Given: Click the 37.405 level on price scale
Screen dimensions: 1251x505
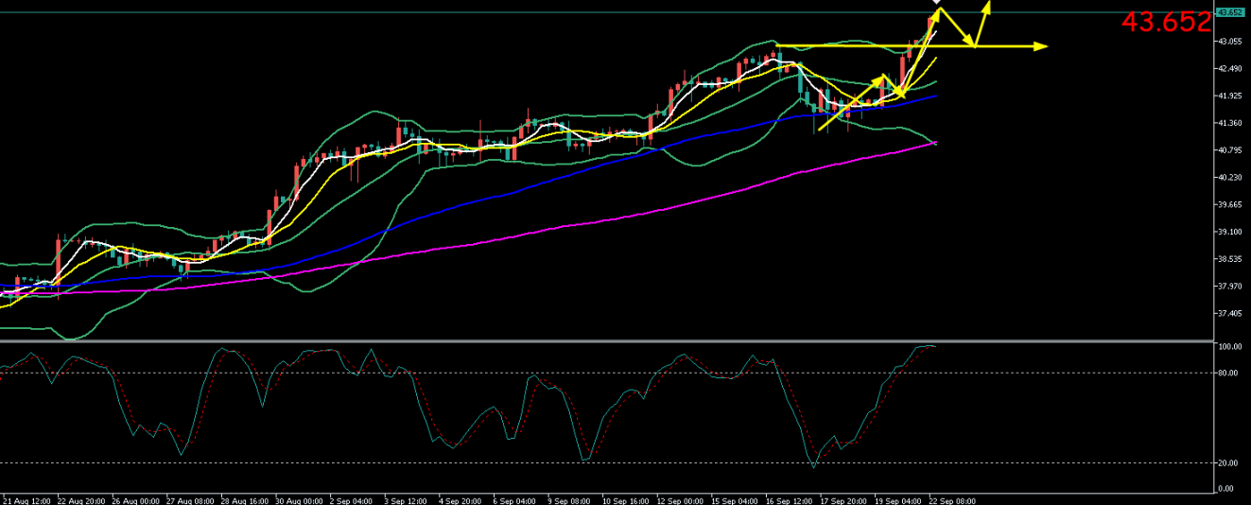Looking at the screenshot, I should pos(1230,313).
